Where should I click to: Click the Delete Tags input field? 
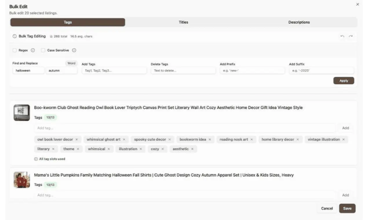(183, 71)
